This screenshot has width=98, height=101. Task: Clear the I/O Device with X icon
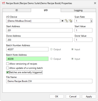coord(63,21)
